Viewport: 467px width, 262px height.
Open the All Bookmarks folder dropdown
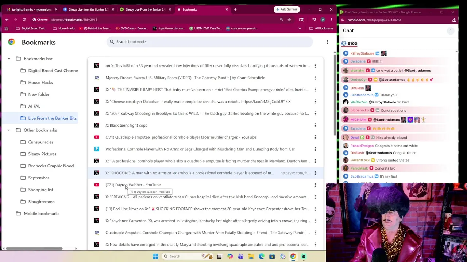(321, 28)
